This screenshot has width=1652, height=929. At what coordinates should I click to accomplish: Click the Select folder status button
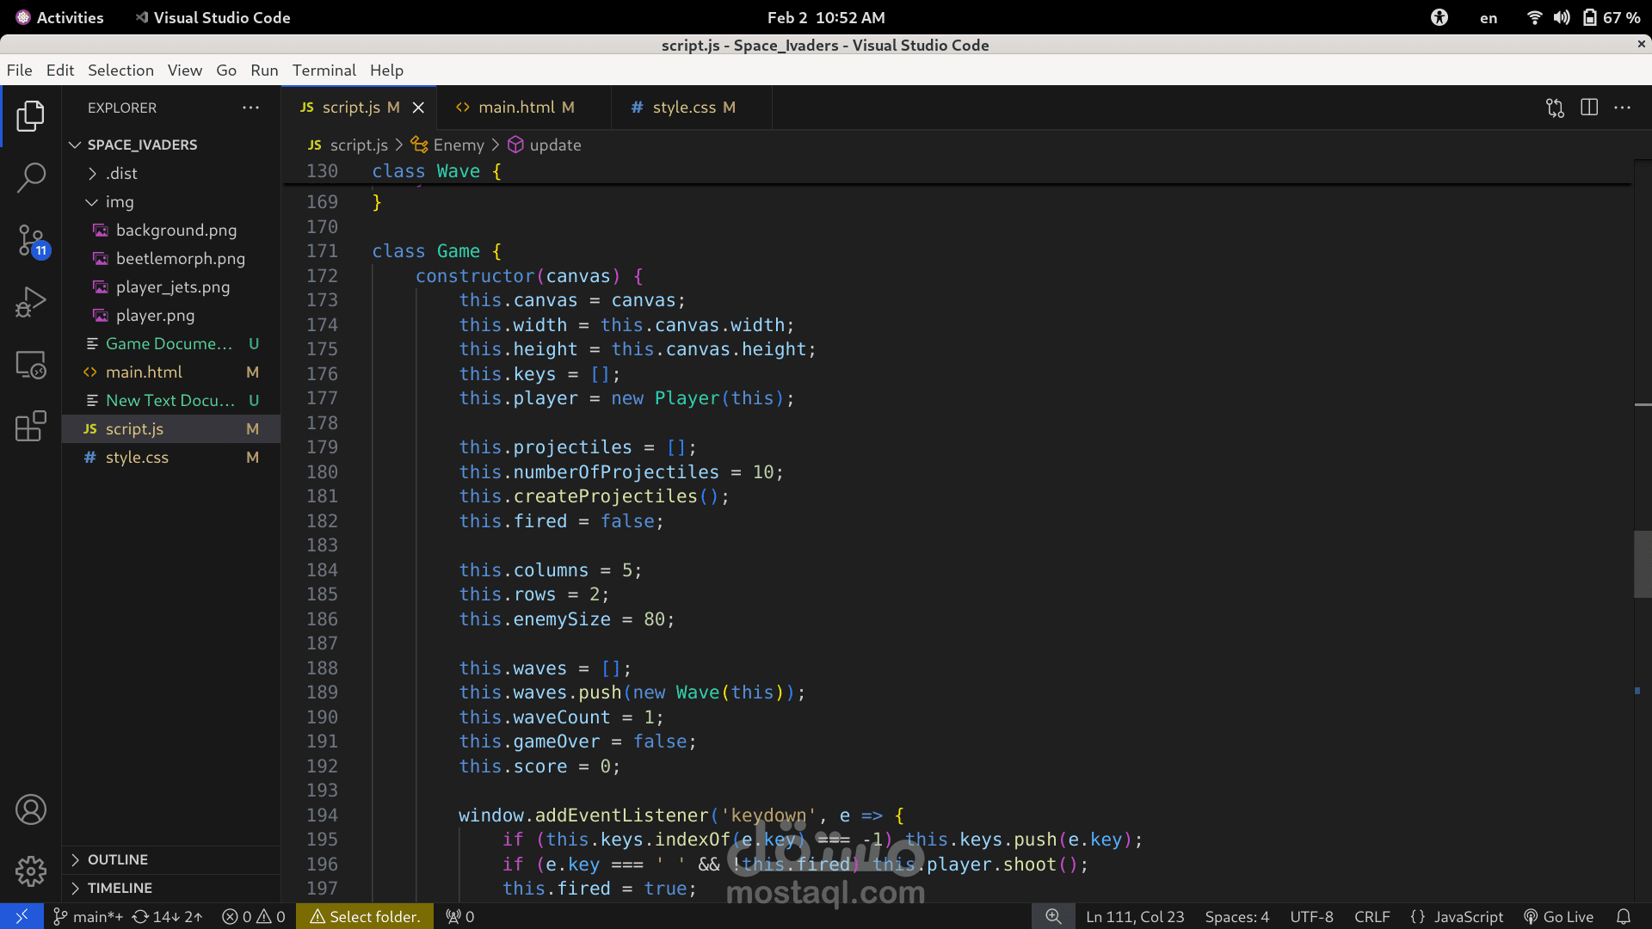366,917
